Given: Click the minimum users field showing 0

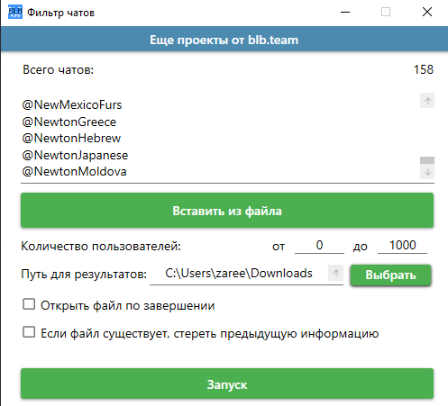Looking at the screenshot, I should pos(319,246).
